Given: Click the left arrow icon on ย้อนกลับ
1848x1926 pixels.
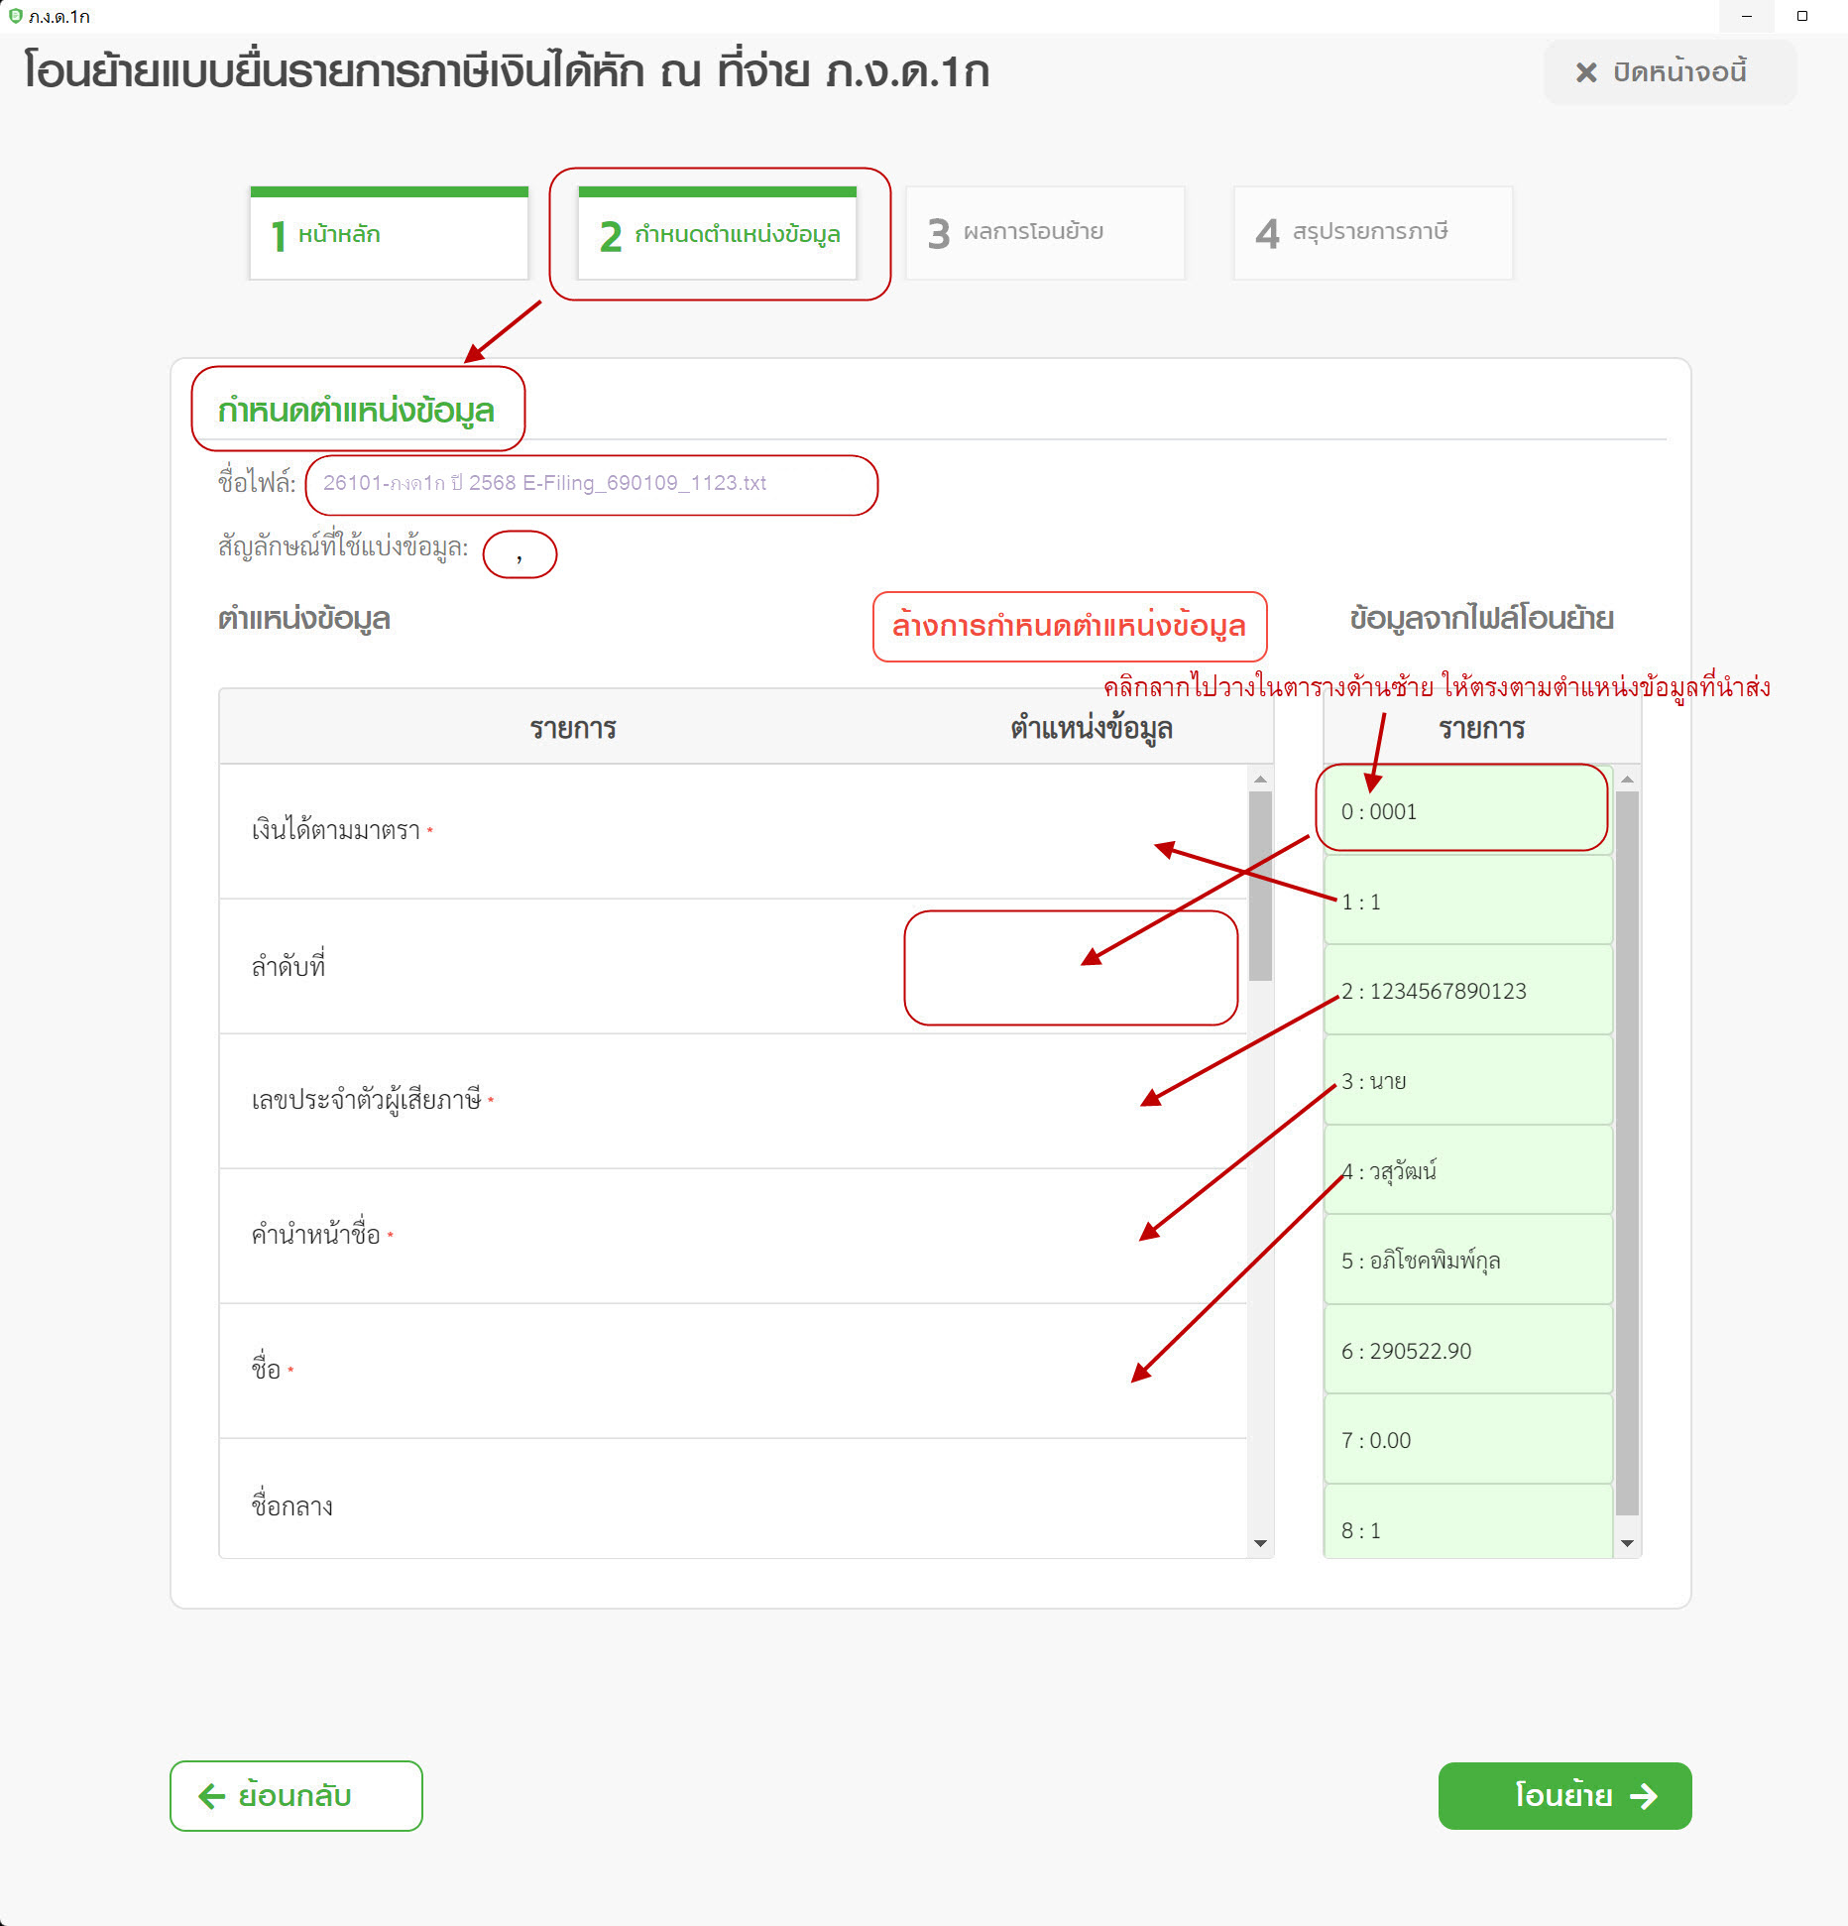Looking at the screenshot, I should [x=211, y=1796].
